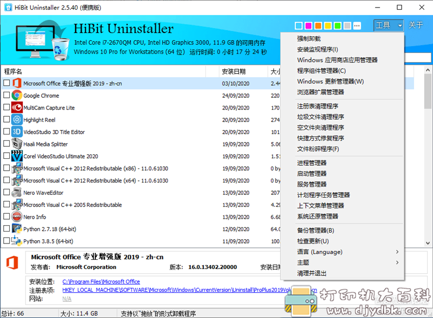
Task: Click the Haali Media Splitter icon
Action: (x=17, y=144)
